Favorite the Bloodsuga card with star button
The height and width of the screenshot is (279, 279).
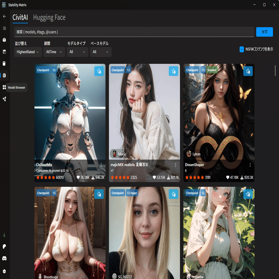pos(99,194)
